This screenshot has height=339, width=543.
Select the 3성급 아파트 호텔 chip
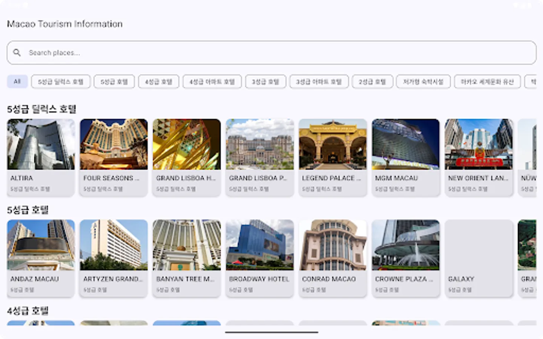[x=319, y=82]
